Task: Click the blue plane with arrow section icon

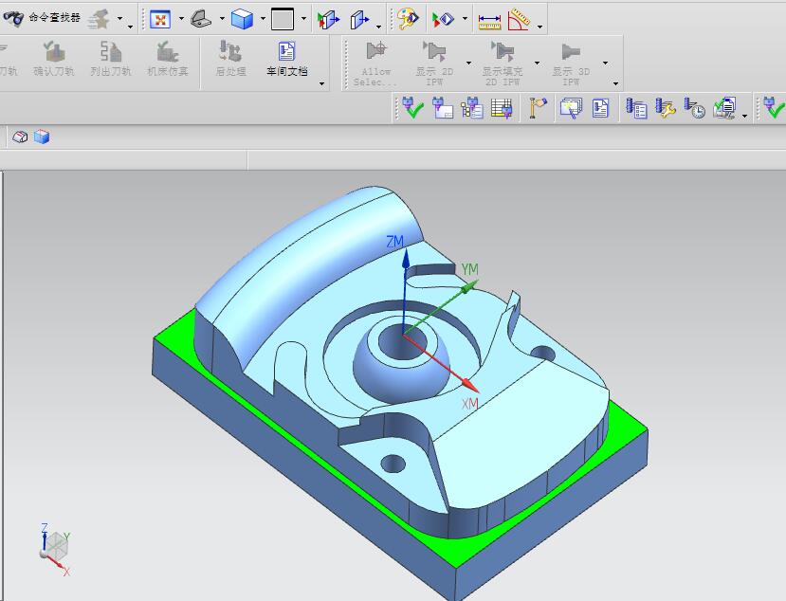Action: point(360,20)
